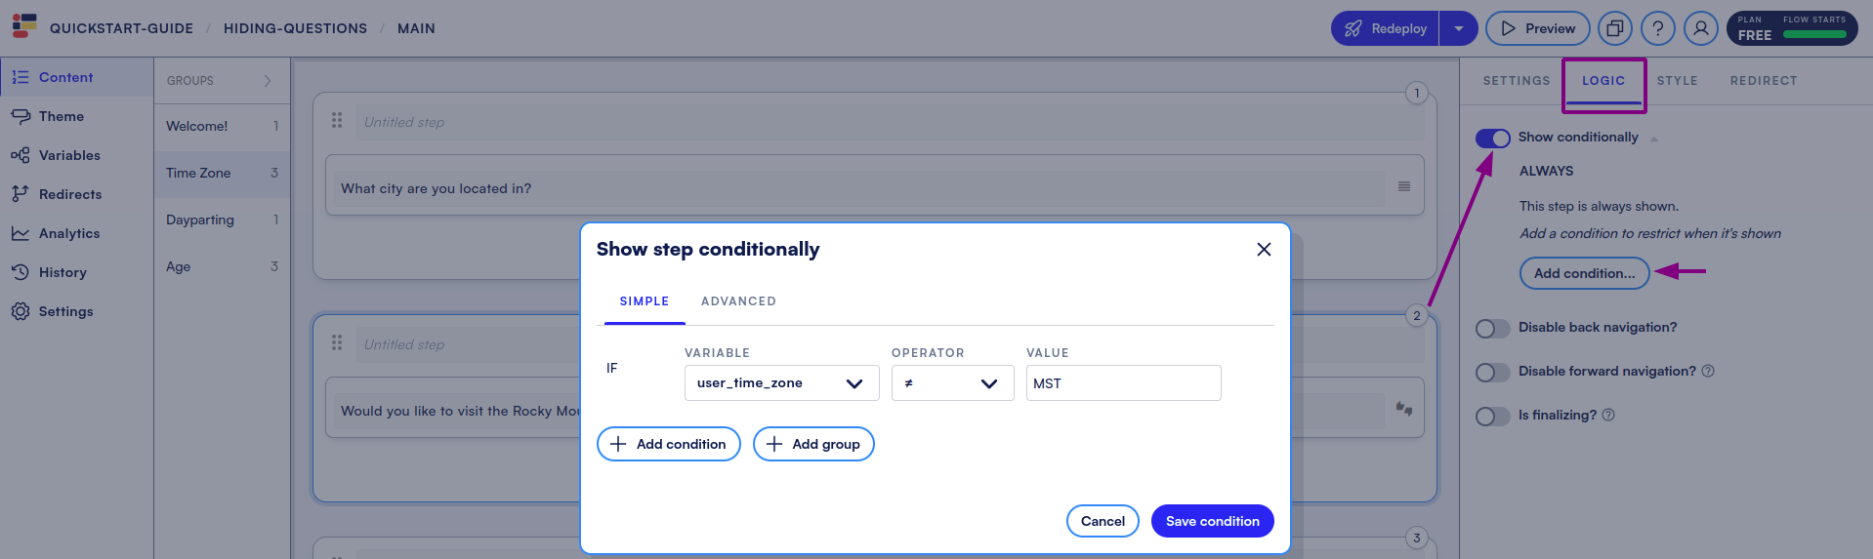Image resolution: width=1873 pixels, height=559 pixels.
Task: Switch to the Advanced tab
Action: 738,301
